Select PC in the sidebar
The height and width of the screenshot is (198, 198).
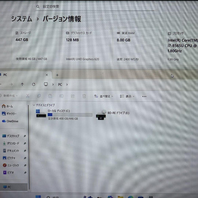tap(13, 187)
